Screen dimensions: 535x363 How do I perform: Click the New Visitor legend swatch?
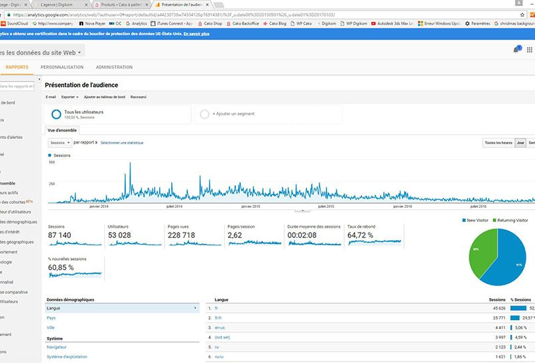[464, 221]
